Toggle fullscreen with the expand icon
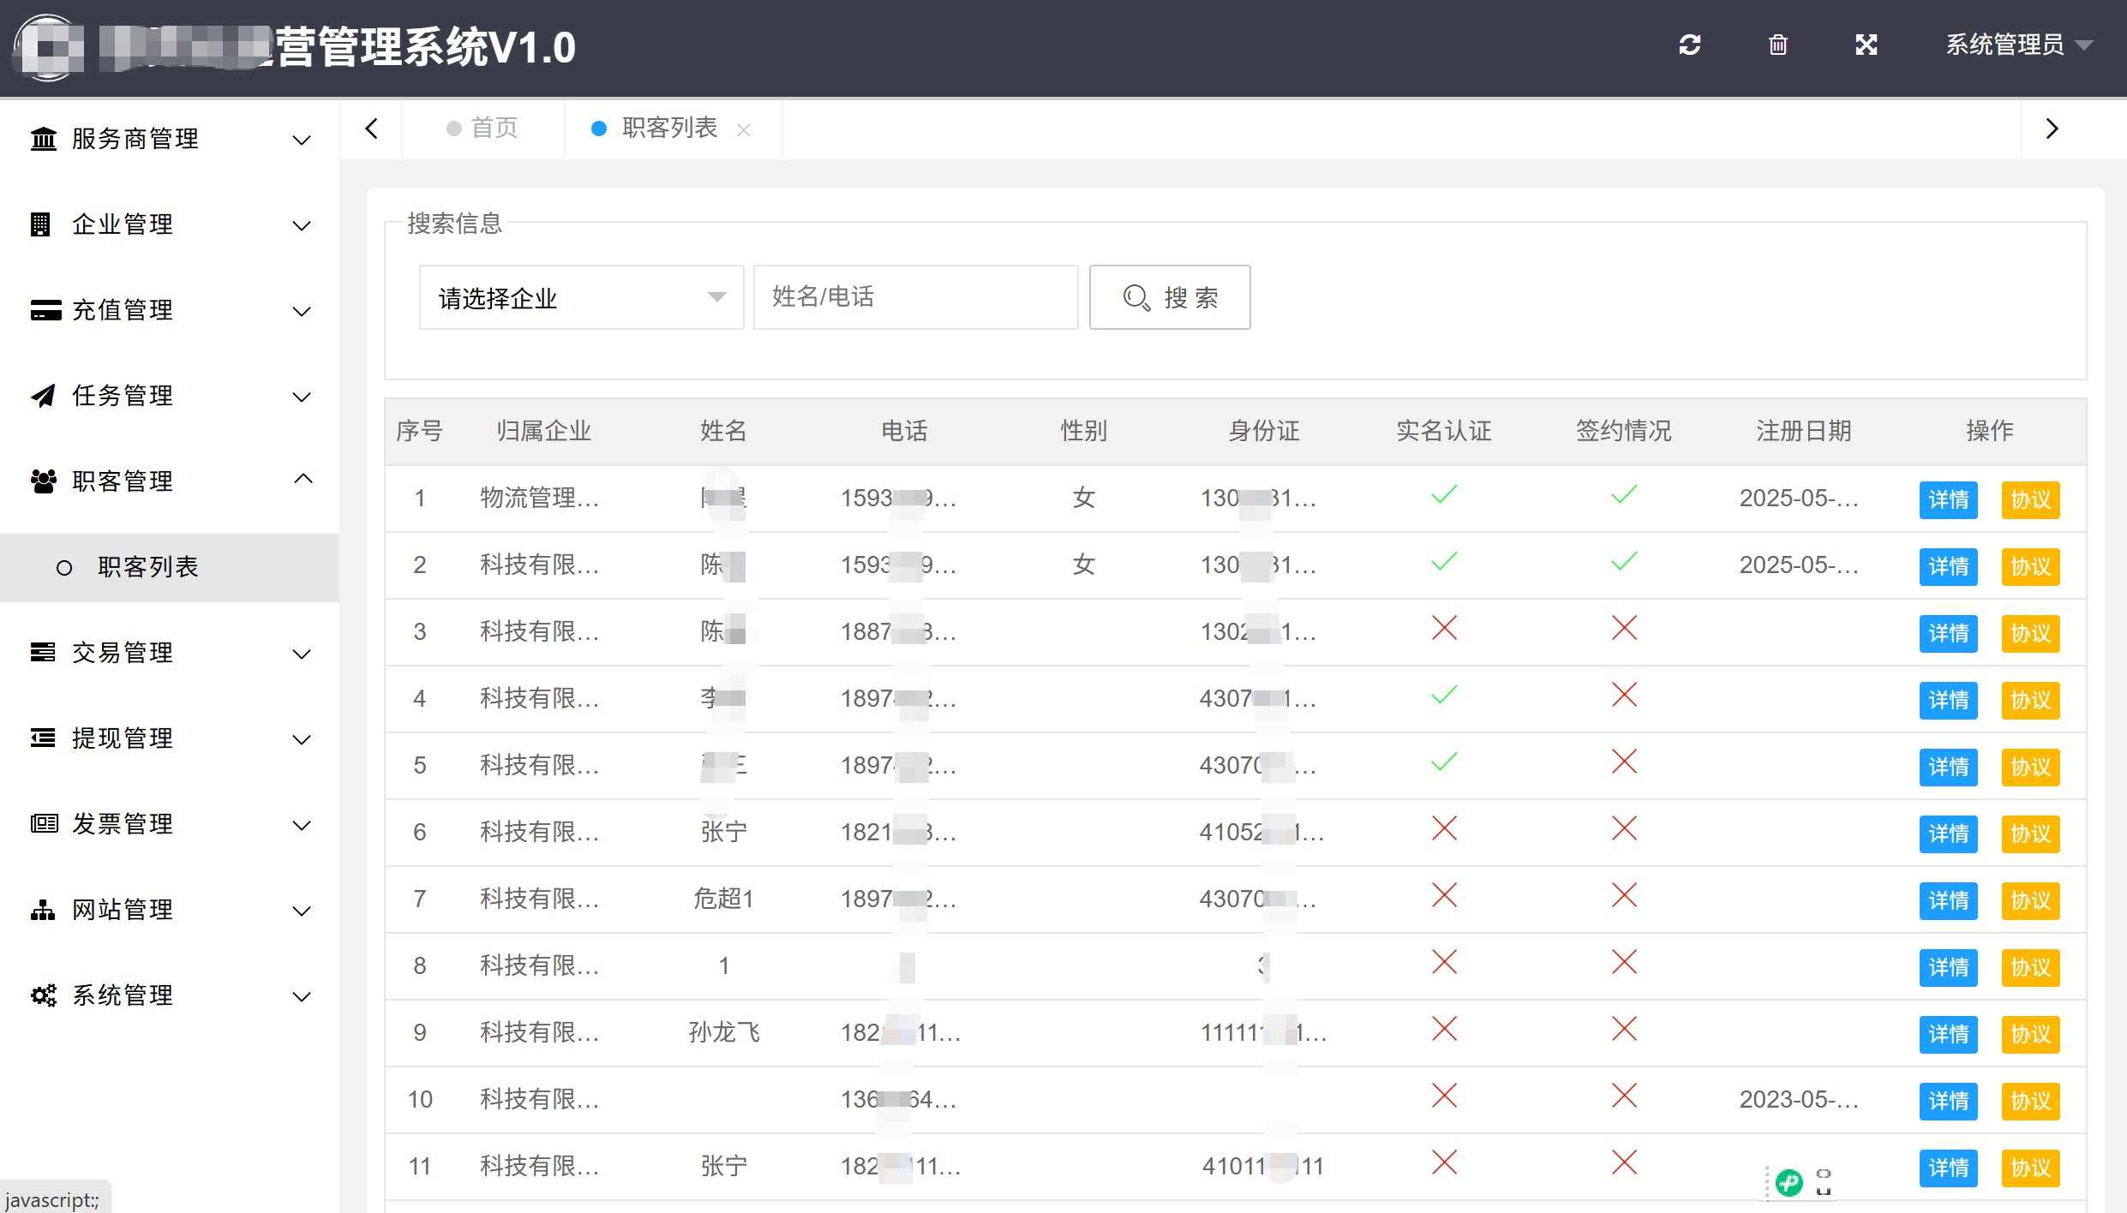 1866,45
